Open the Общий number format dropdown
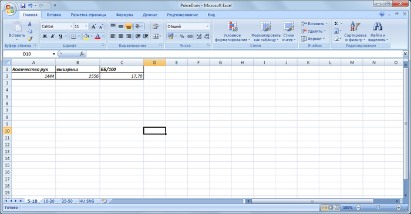Screen dimensions: 411x214 point(208,26)
